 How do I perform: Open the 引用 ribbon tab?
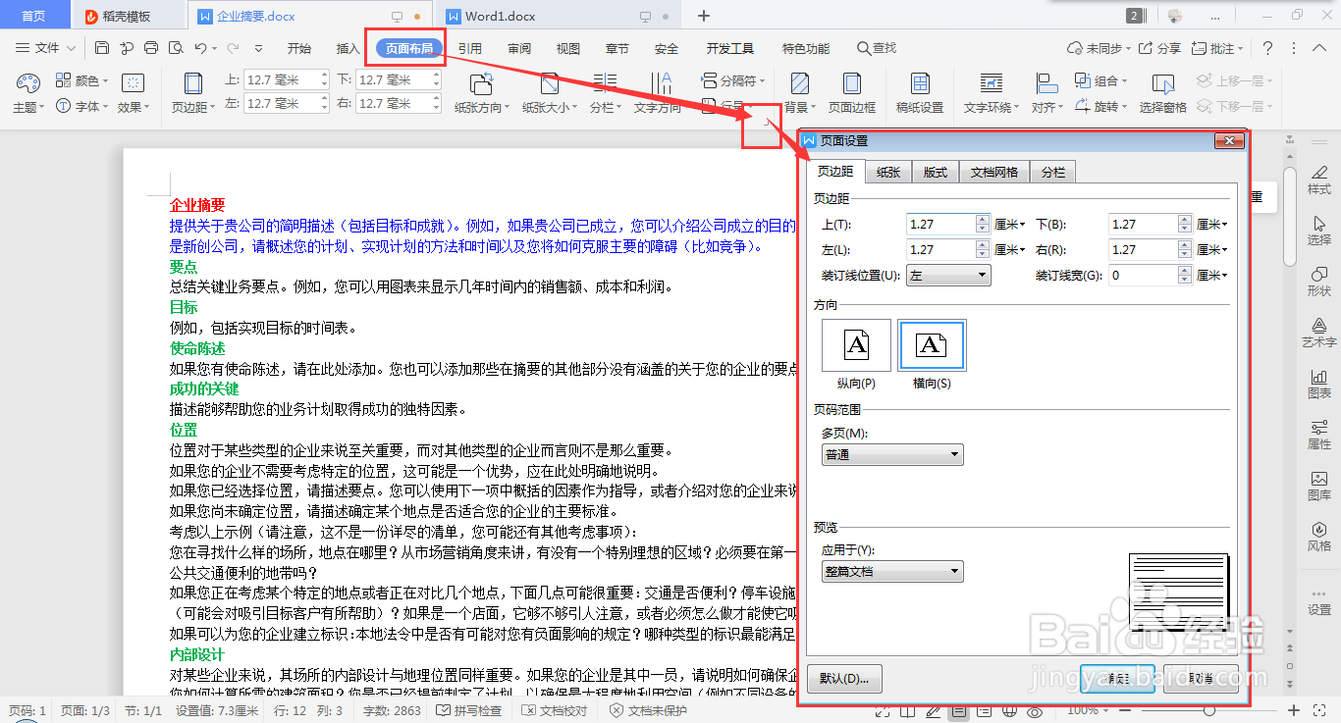tap(470, 48)
